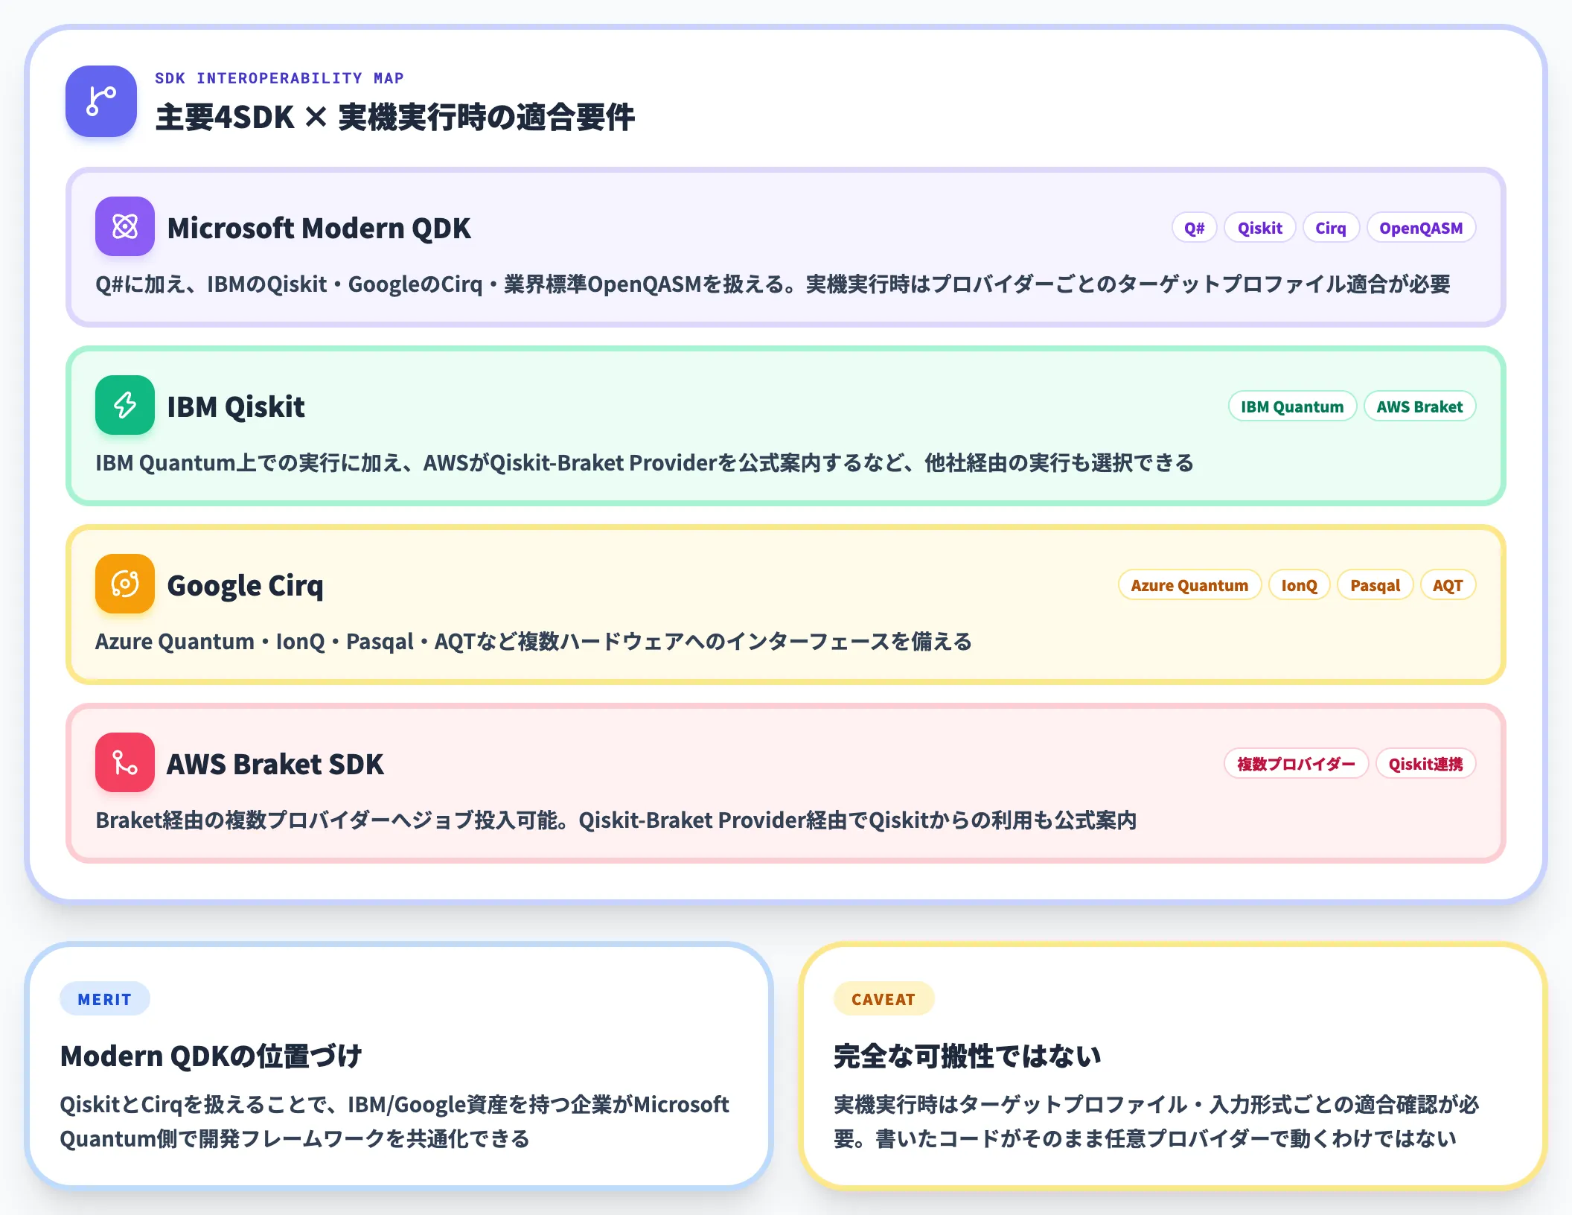Screen dimensions: 1572x1215
Task: Click the SDK INTEROPERABILITY MAP label
Action: pyautogui.click(x=279, y=78)
